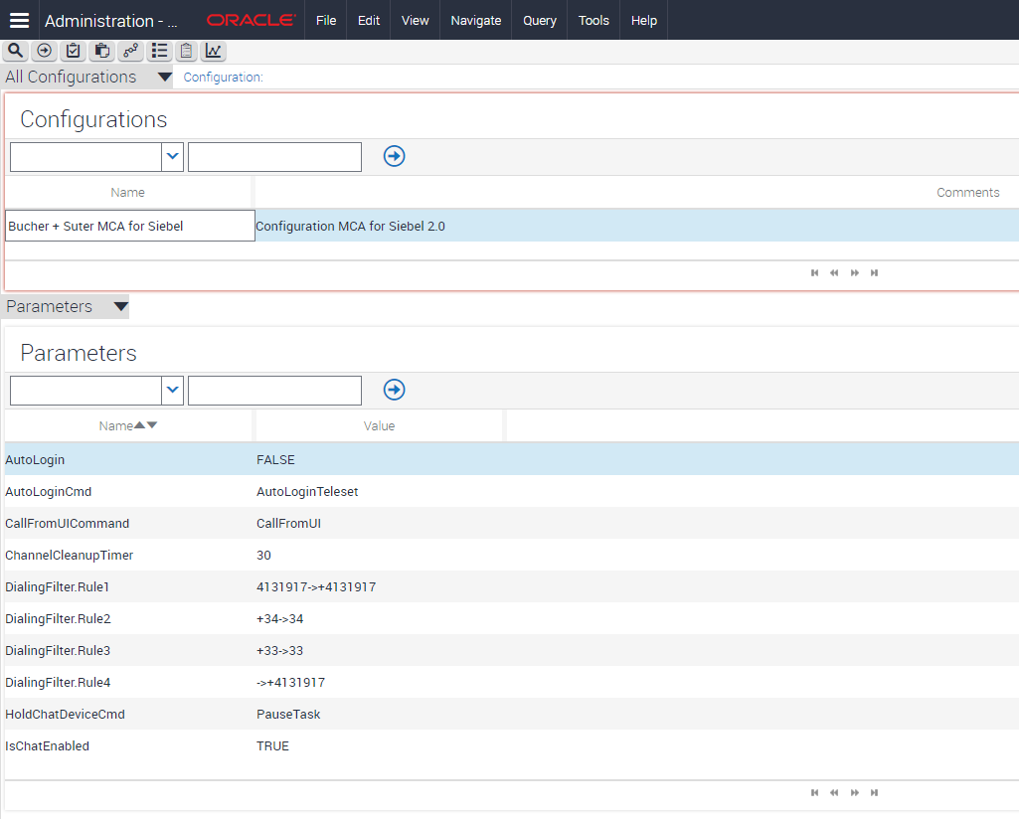Open the Navigate menu
1019x819 pixels.
point(476,20)
